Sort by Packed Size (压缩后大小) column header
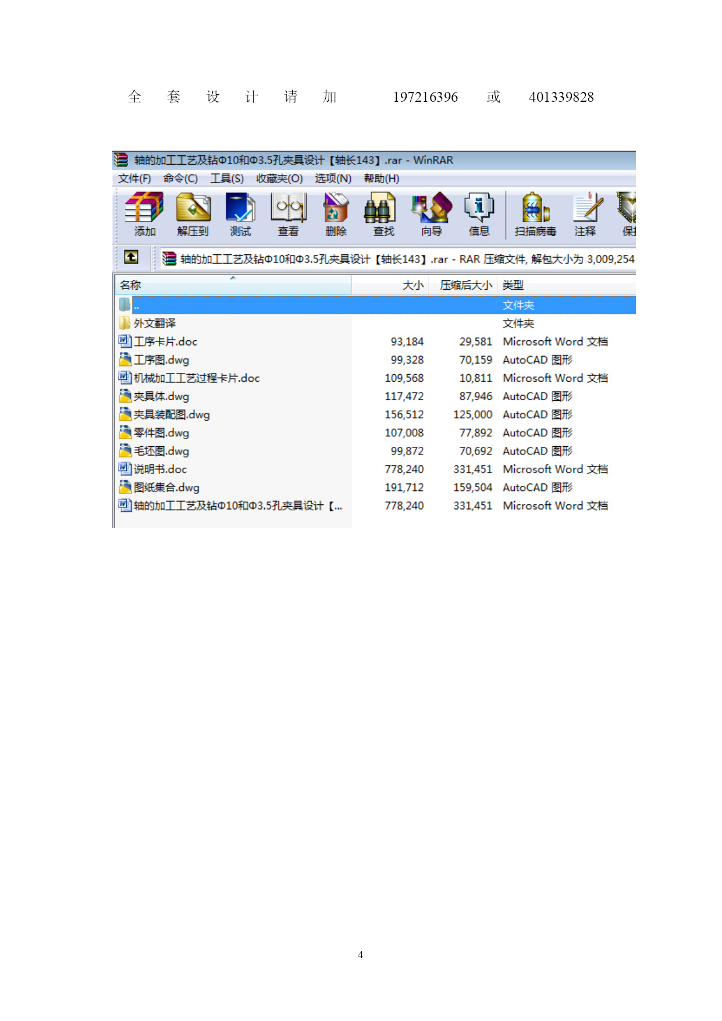 [463, 285]
